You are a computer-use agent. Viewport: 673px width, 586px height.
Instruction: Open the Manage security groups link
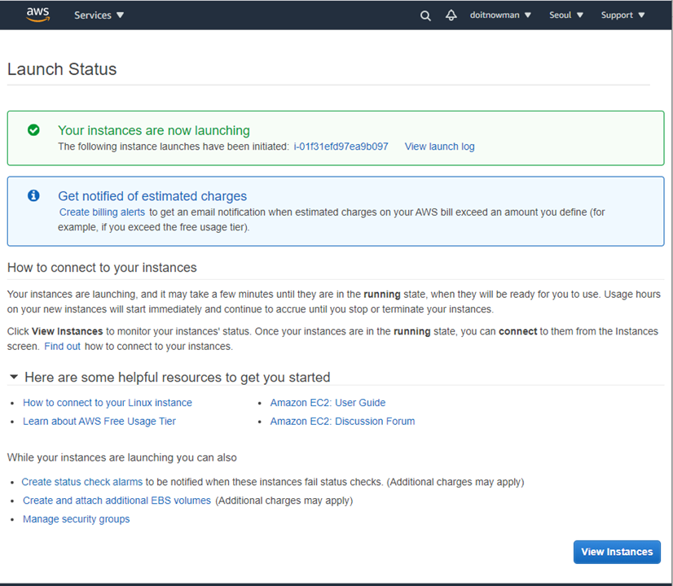(77, 519)
